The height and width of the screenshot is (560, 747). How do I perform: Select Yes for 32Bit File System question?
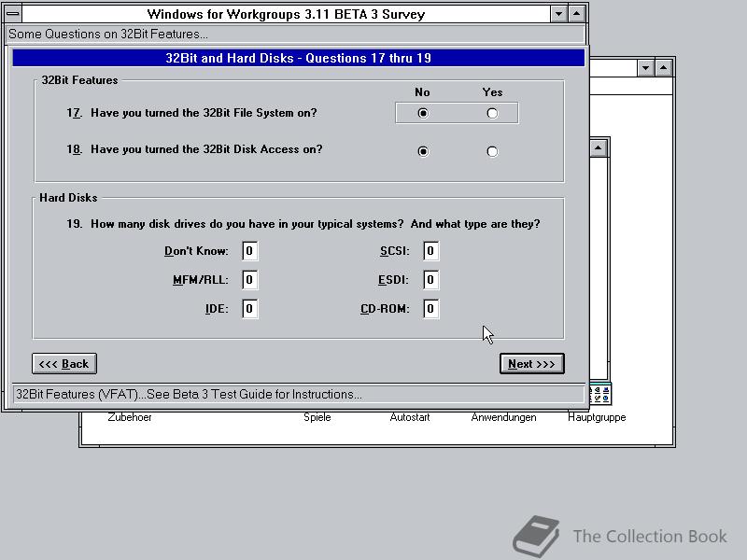tap(492, 113)
